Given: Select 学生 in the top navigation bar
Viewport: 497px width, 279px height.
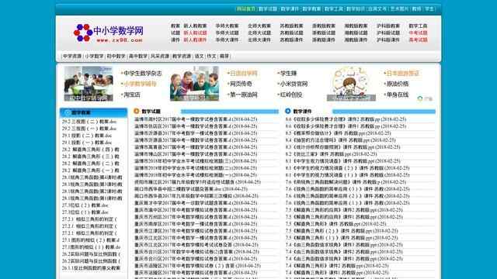Looking at the screenshot, I should 429,9.
